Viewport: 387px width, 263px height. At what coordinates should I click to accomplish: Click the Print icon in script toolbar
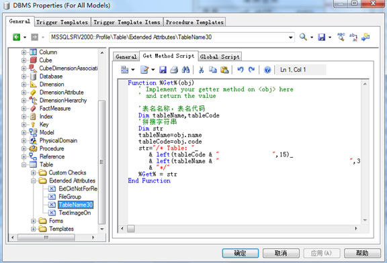click(174, 70)
